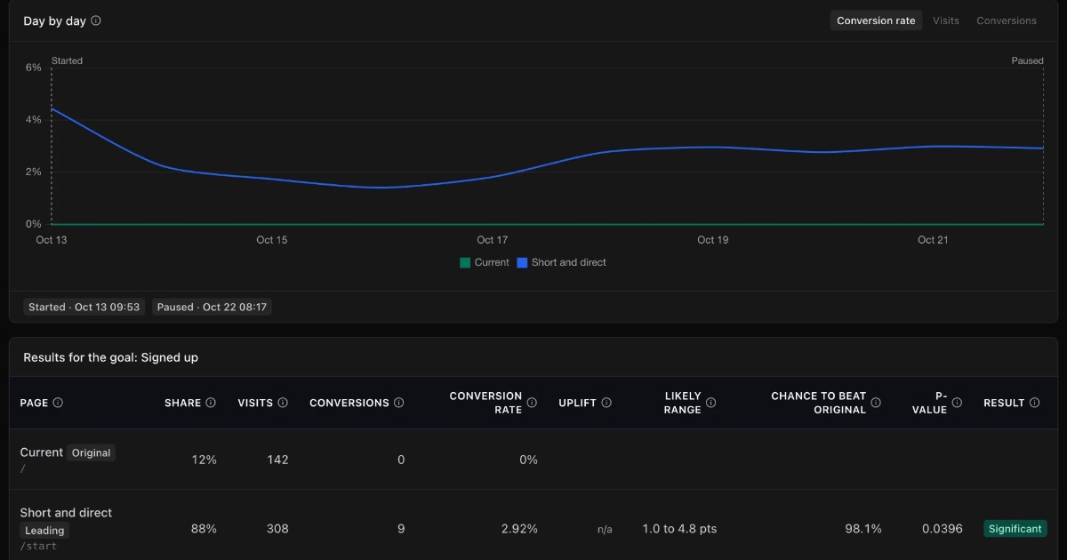Click the info icon next to UPLIFT header

click(606, 403)
